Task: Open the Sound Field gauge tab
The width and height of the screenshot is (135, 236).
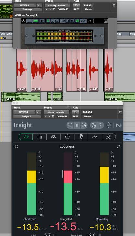Action: point(54,137)
